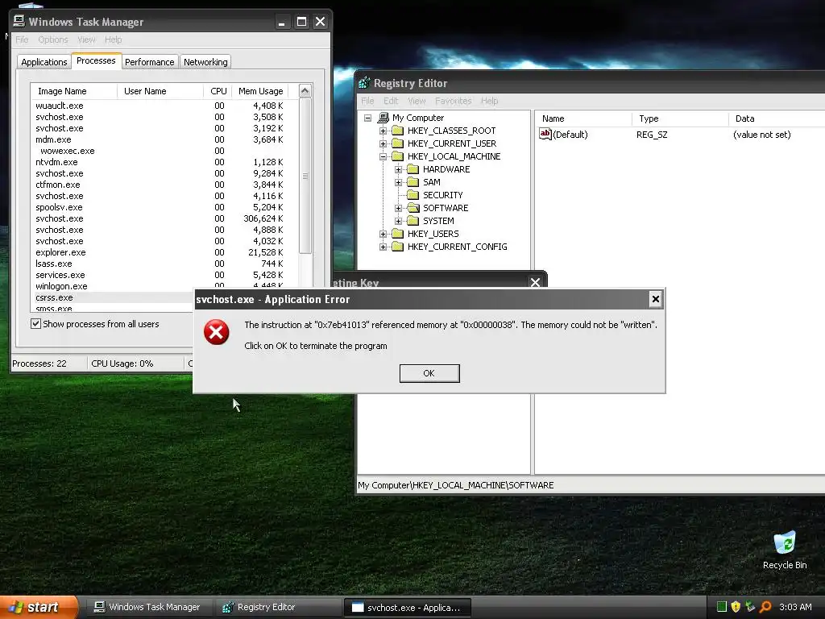Expand the HKEY_CURRENT_CONFIG key

pos(383,247)
